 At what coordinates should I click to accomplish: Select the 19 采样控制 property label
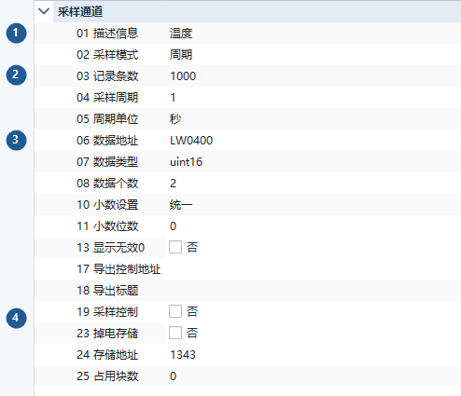tap(107, 312)
